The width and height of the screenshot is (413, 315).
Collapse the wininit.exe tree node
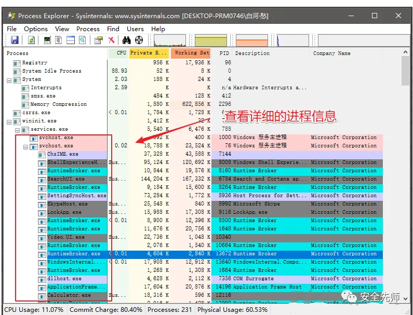pos(9,121)
